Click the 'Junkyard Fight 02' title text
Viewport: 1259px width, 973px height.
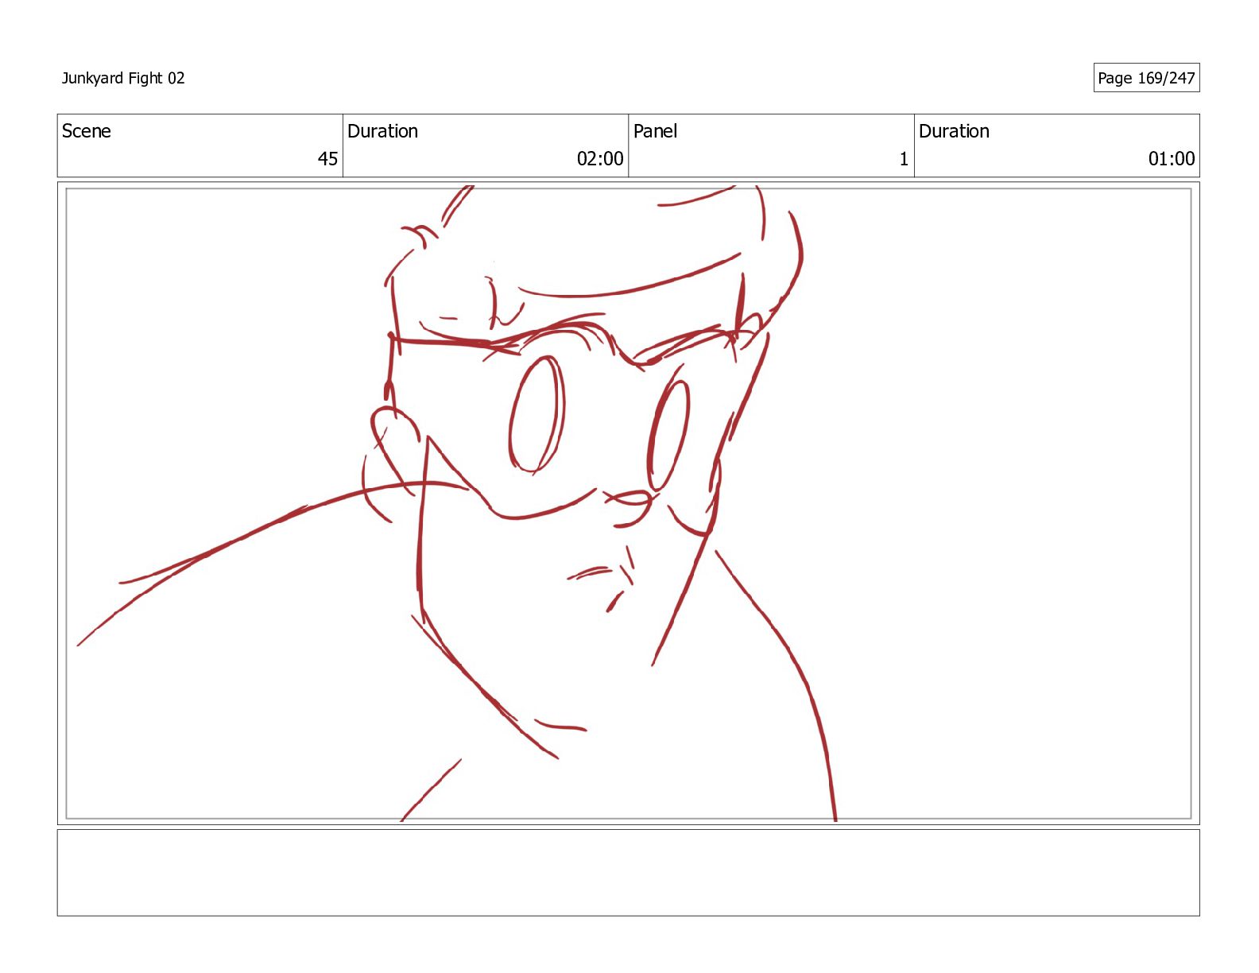pos(123,78)
